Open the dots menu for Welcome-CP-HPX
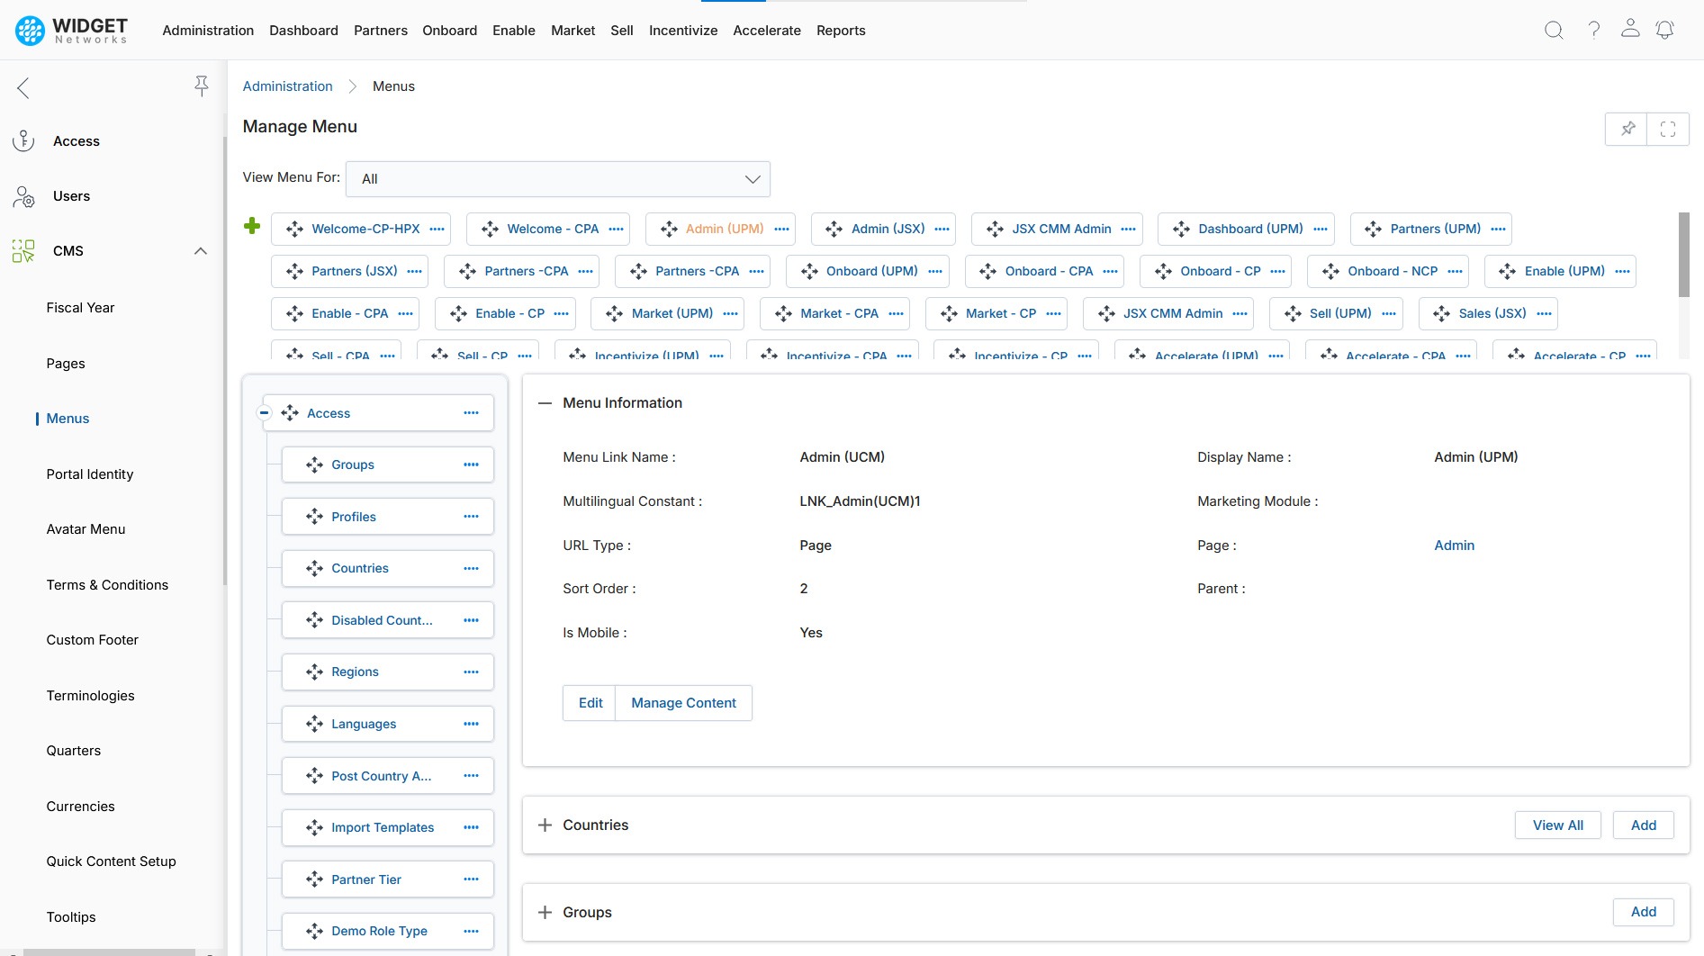Viewport: 1704px width, 956px height. pyautogui.click(x=437, y=229)
